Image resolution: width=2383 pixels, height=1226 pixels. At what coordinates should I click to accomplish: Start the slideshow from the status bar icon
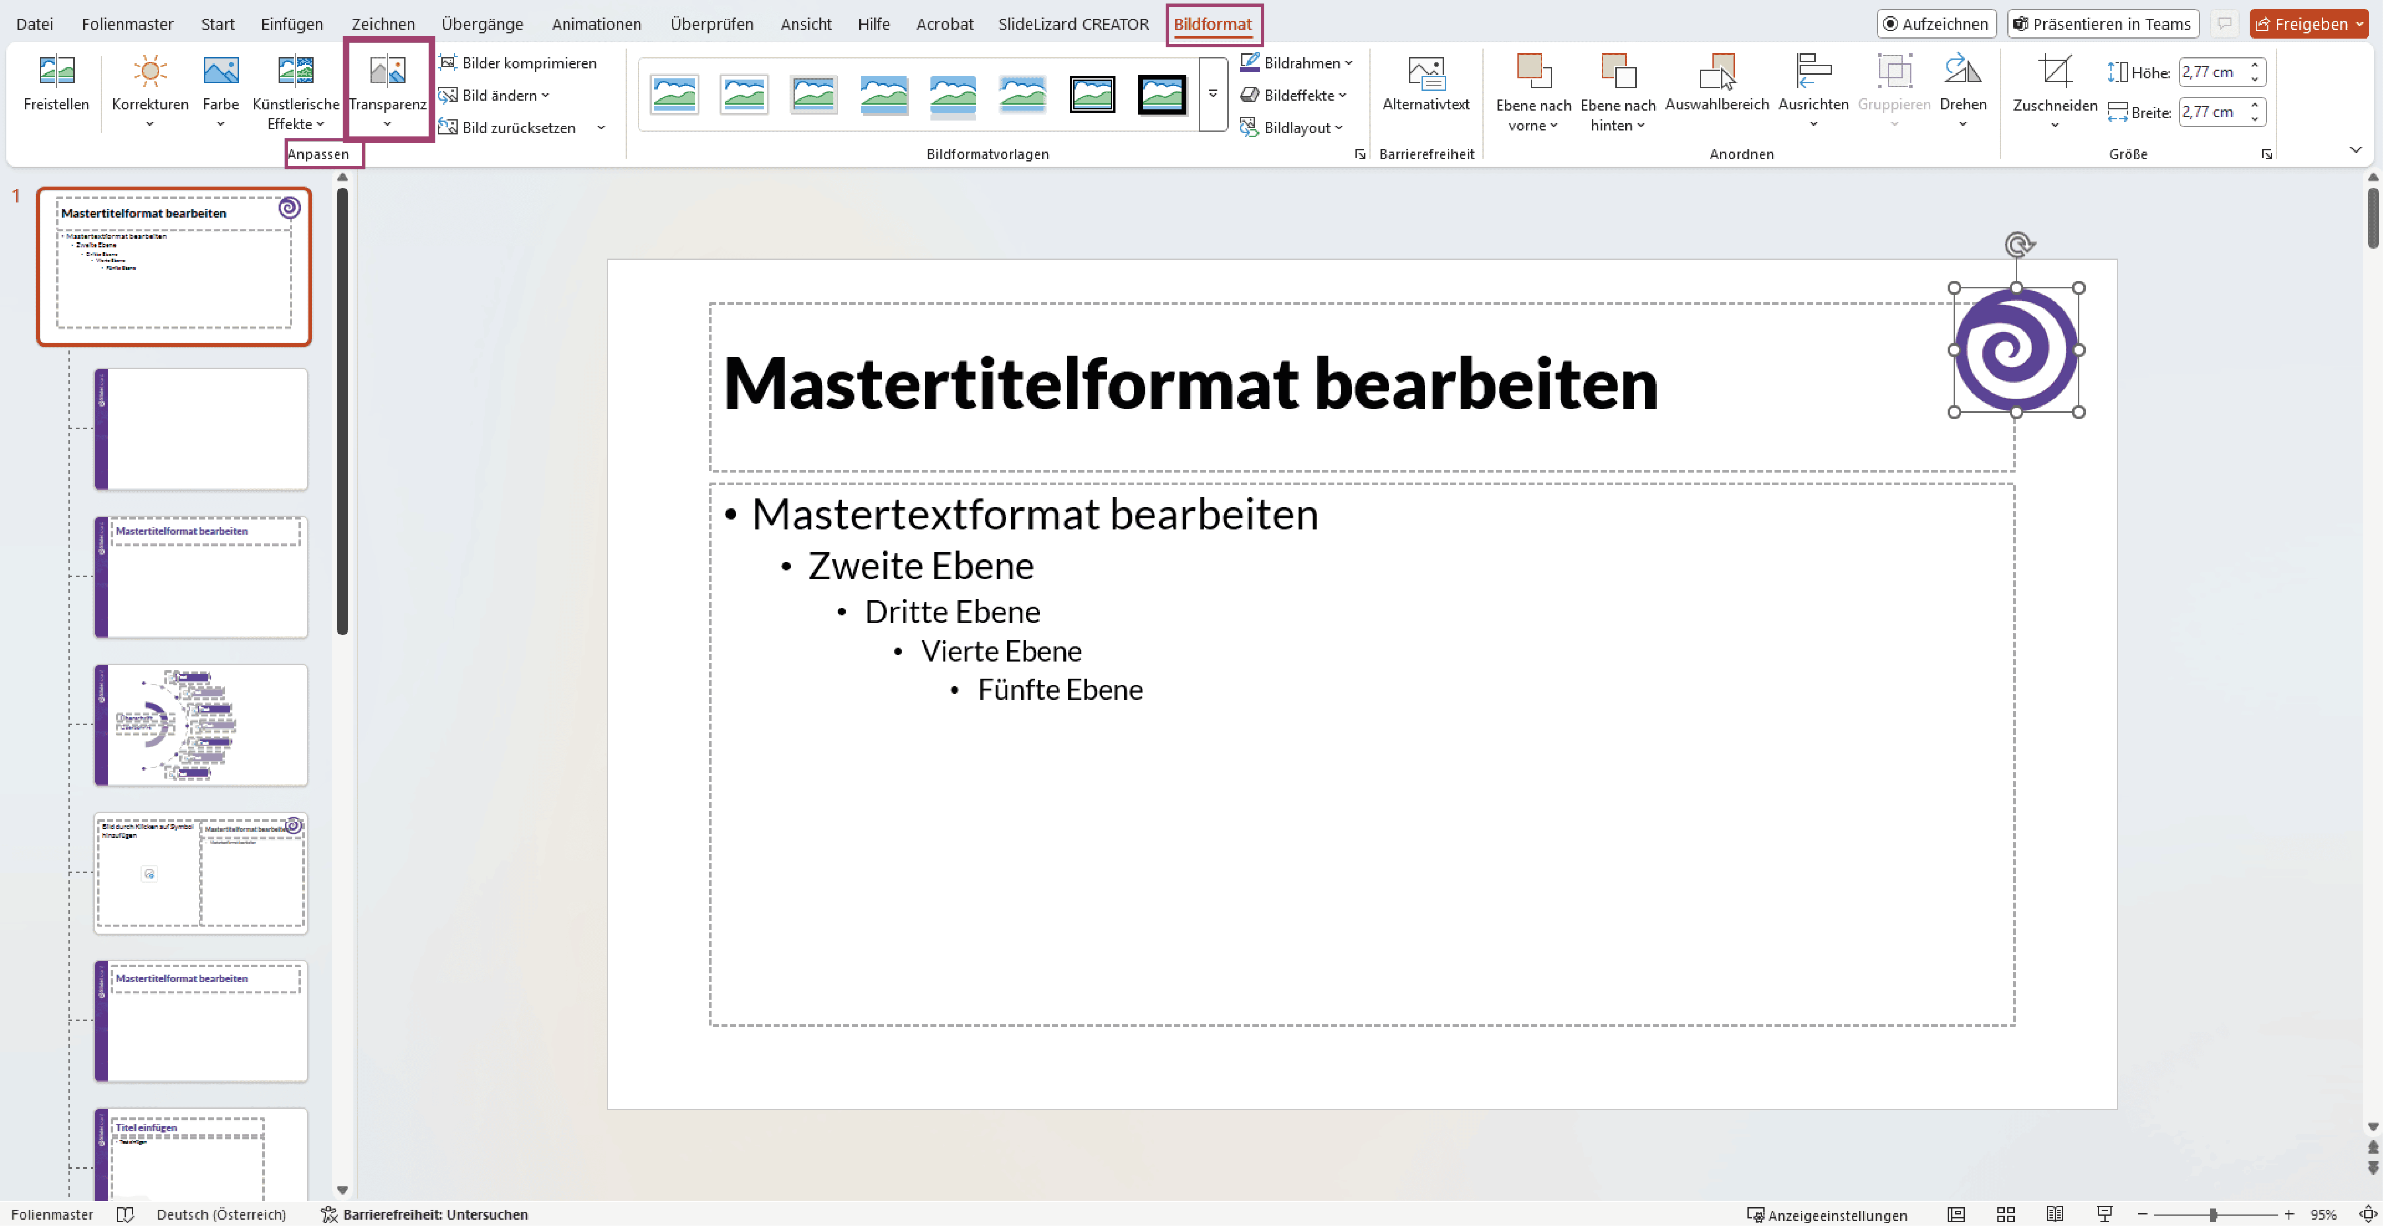point(2104,1214)
